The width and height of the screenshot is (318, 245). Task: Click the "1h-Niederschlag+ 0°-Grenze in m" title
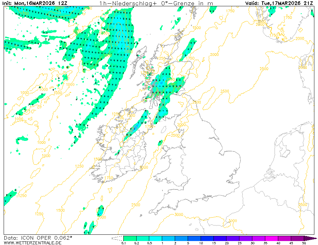click(x=156, y=3)
